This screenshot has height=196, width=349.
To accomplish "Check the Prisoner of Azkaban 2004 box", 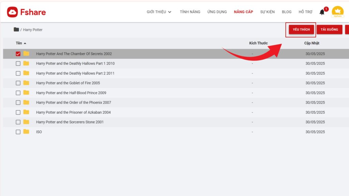I will click(x=18, y=112).
